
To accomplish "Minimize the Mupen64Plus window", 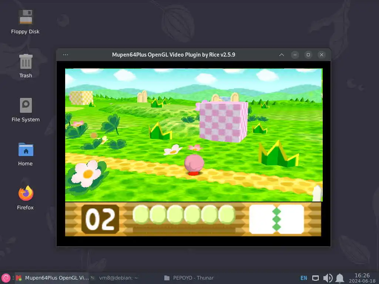I will click(x=295, y=55).
